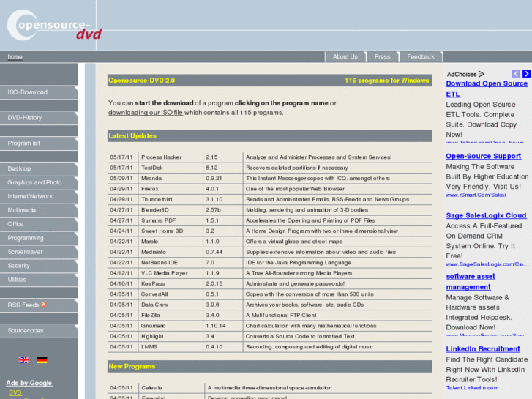The width and height of the screenshot is (532, 399).
Task: Click the downloading our ISO file link
Action: (x=146, y=113)
